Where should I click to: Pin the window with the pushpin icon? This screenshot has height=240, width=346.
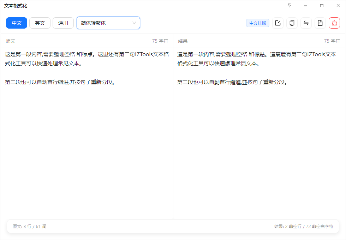[289, 6]
